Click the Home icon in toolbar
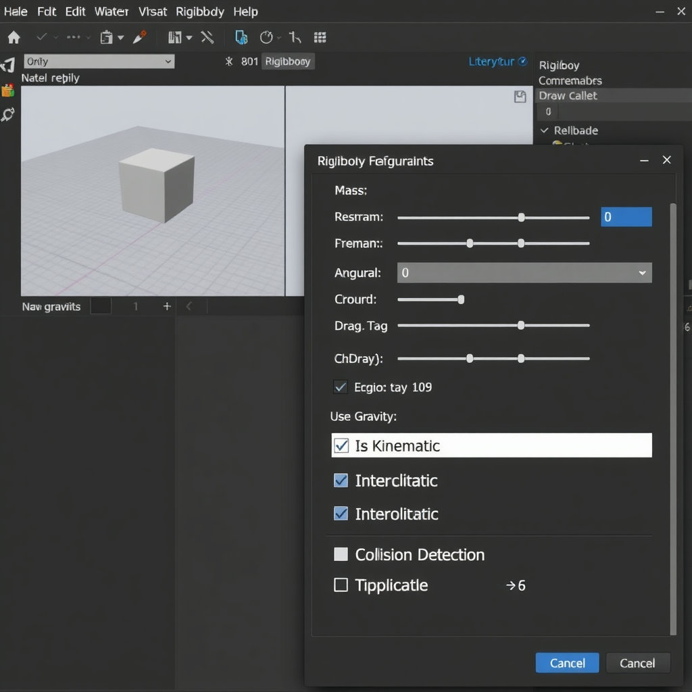This screenshot has height=692, width=692. point(14,38)
